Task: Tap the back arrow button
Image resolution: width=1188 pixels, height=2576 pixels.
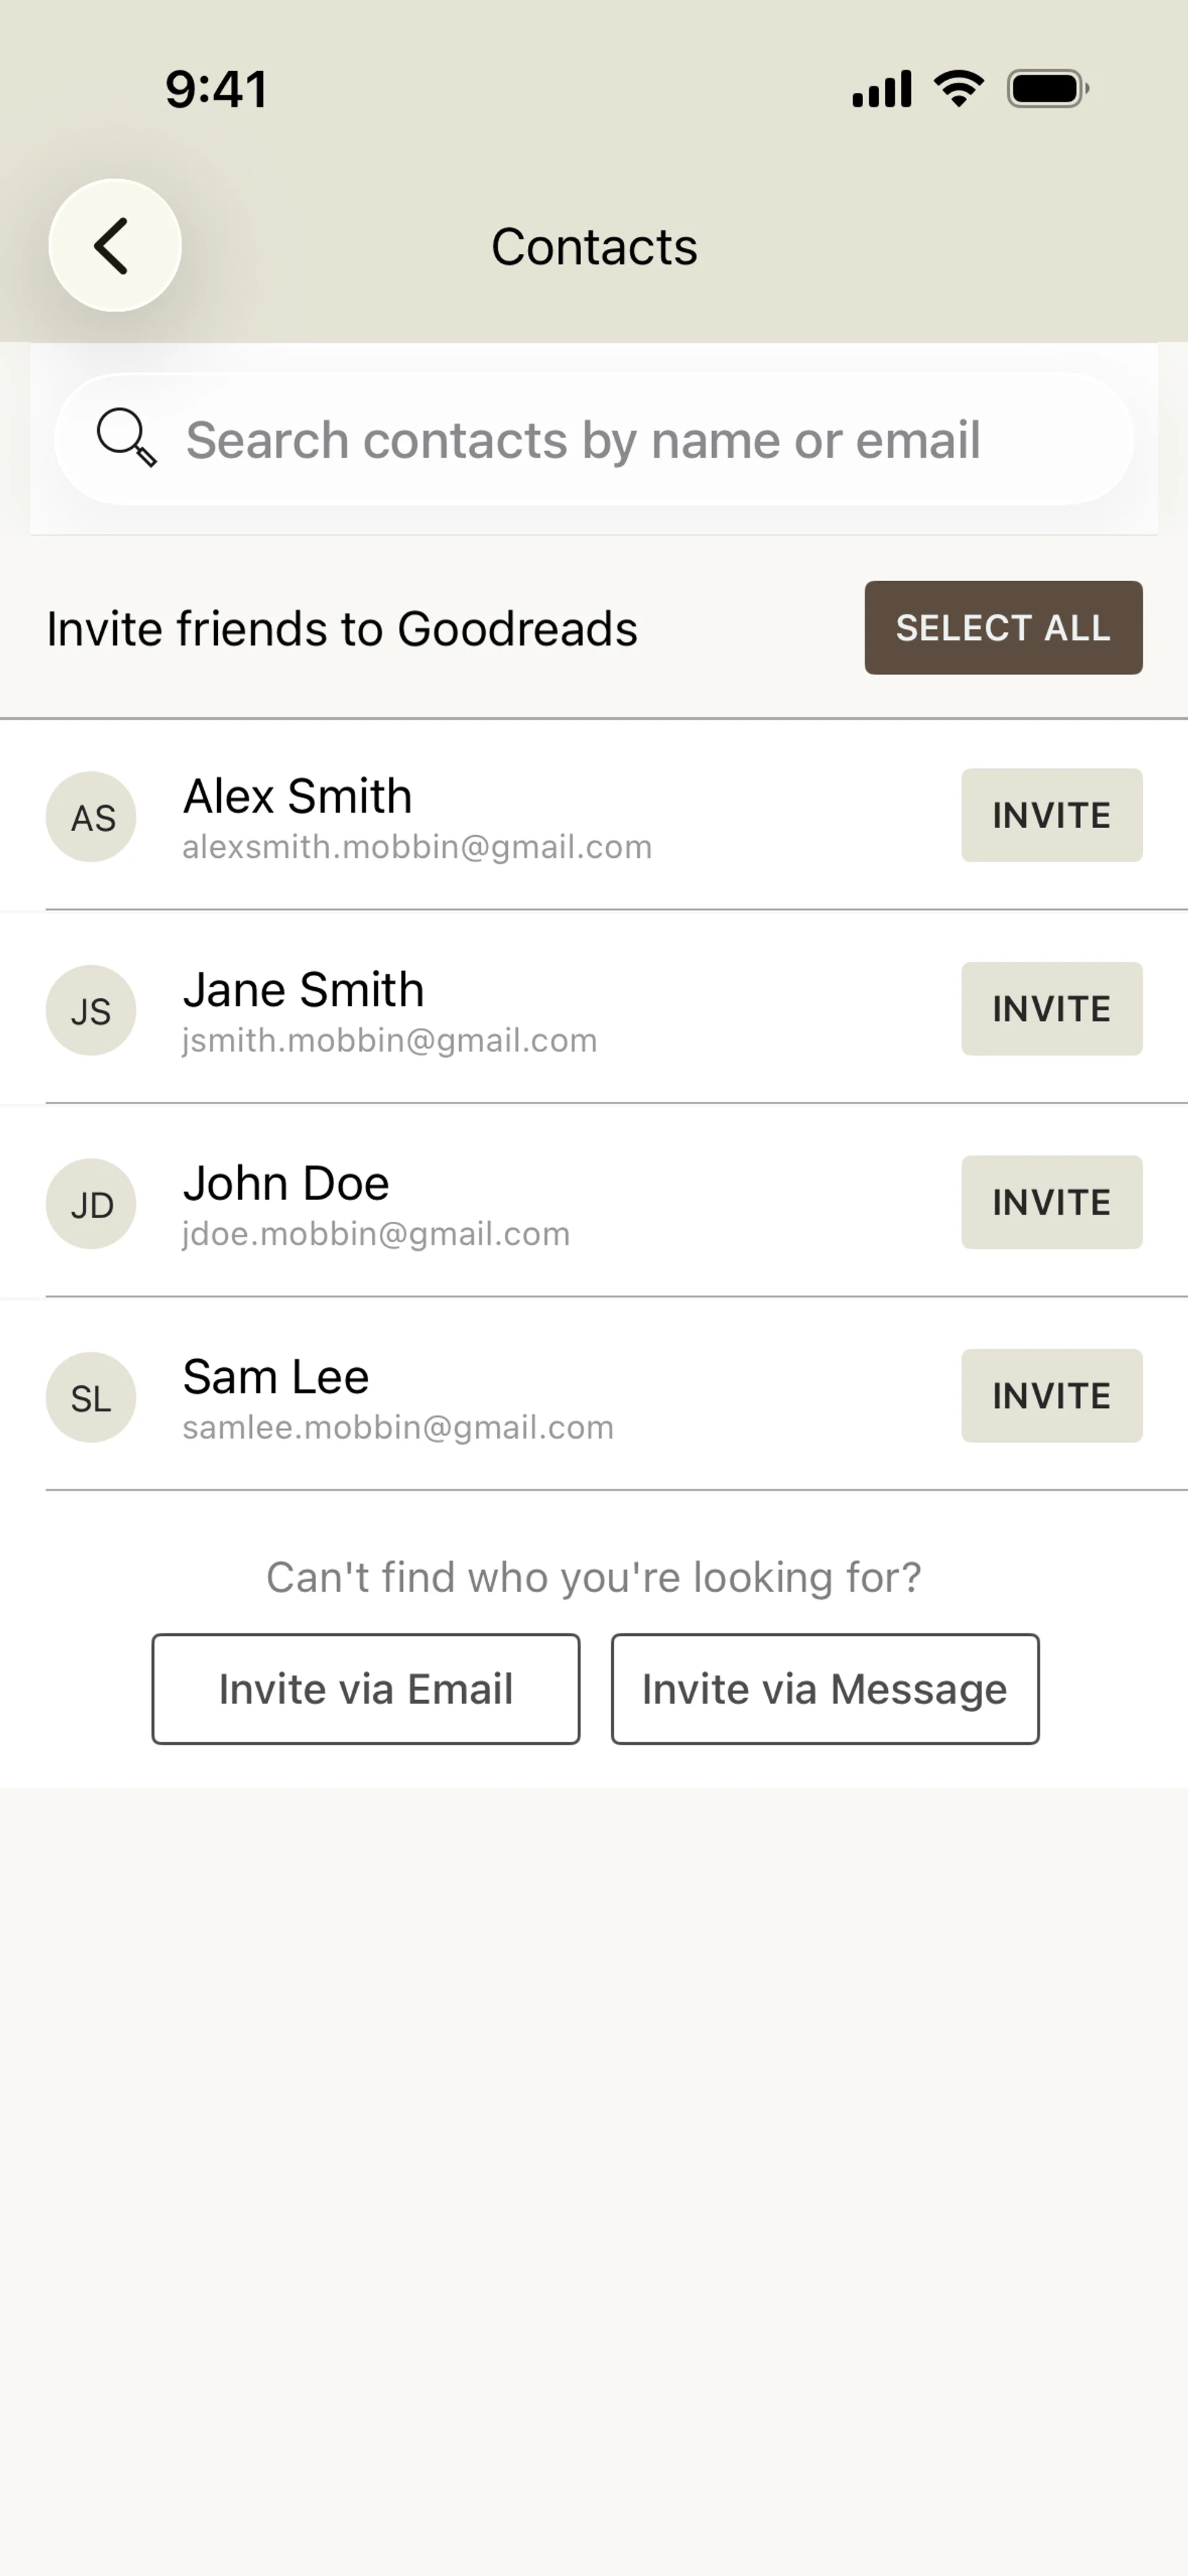Action: click(x=115, y=245)
